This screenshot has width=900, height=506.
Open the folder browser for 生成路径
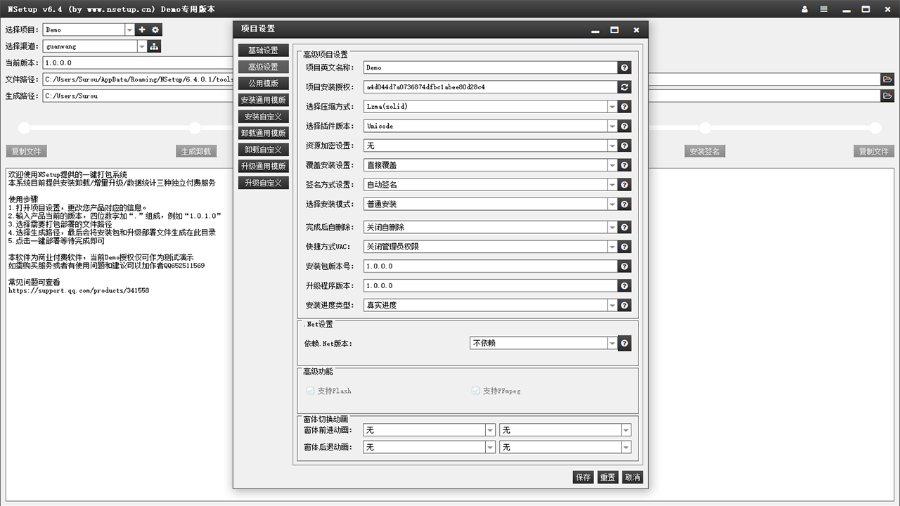(887, 96)
